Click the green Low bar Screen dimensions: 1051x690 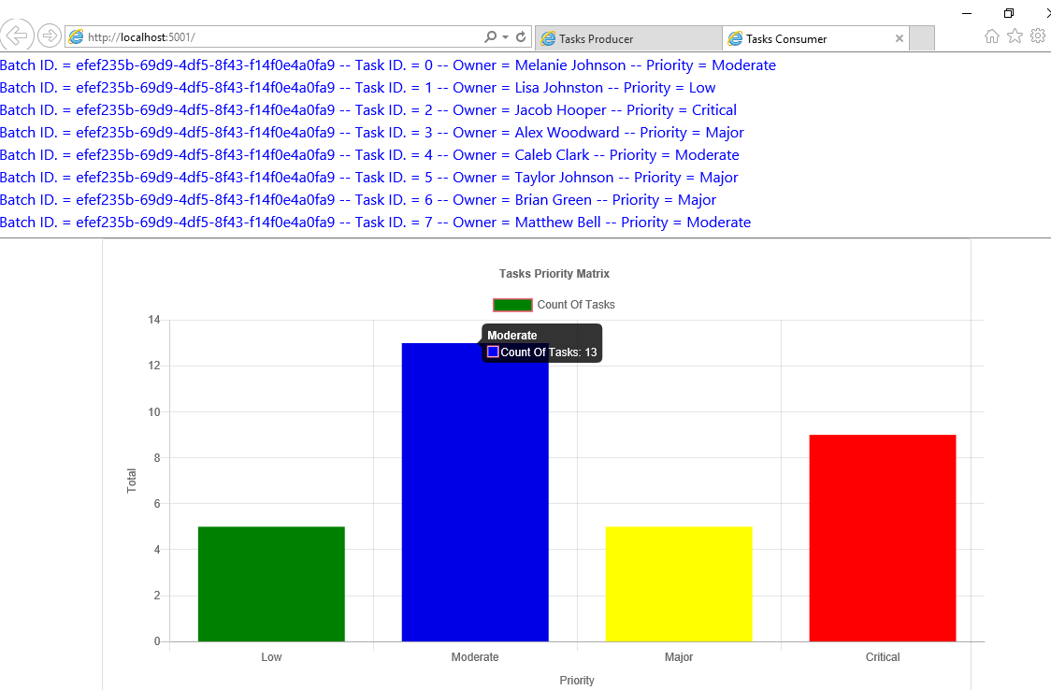271,583
